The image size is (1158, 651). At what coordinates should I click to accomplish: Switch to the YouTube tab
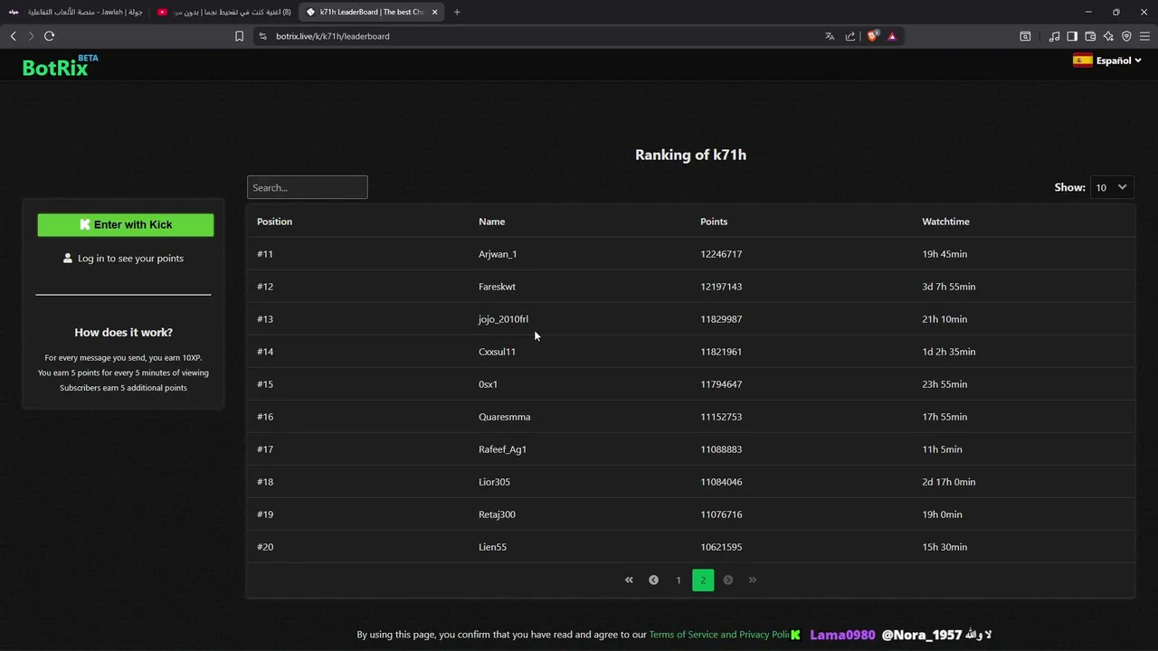[224, 12]
